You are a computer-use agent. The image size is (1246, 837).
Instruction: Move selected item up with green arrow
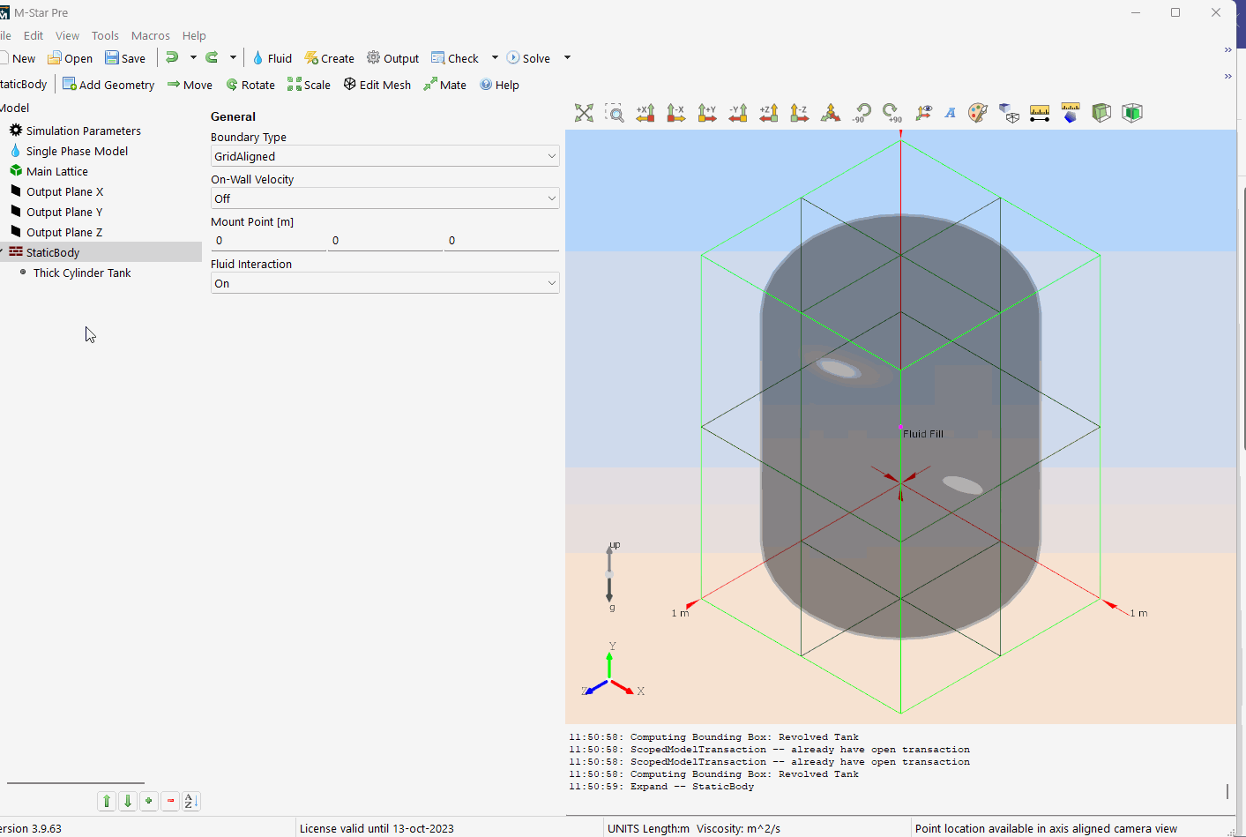pos(107,801)
